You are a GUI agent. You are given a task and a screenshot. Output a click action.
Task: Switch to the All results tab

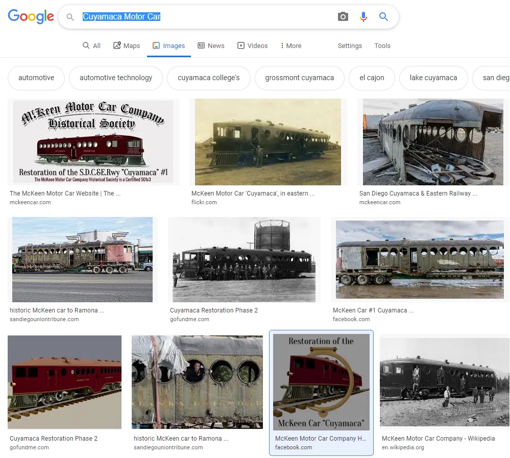[92, 45]
